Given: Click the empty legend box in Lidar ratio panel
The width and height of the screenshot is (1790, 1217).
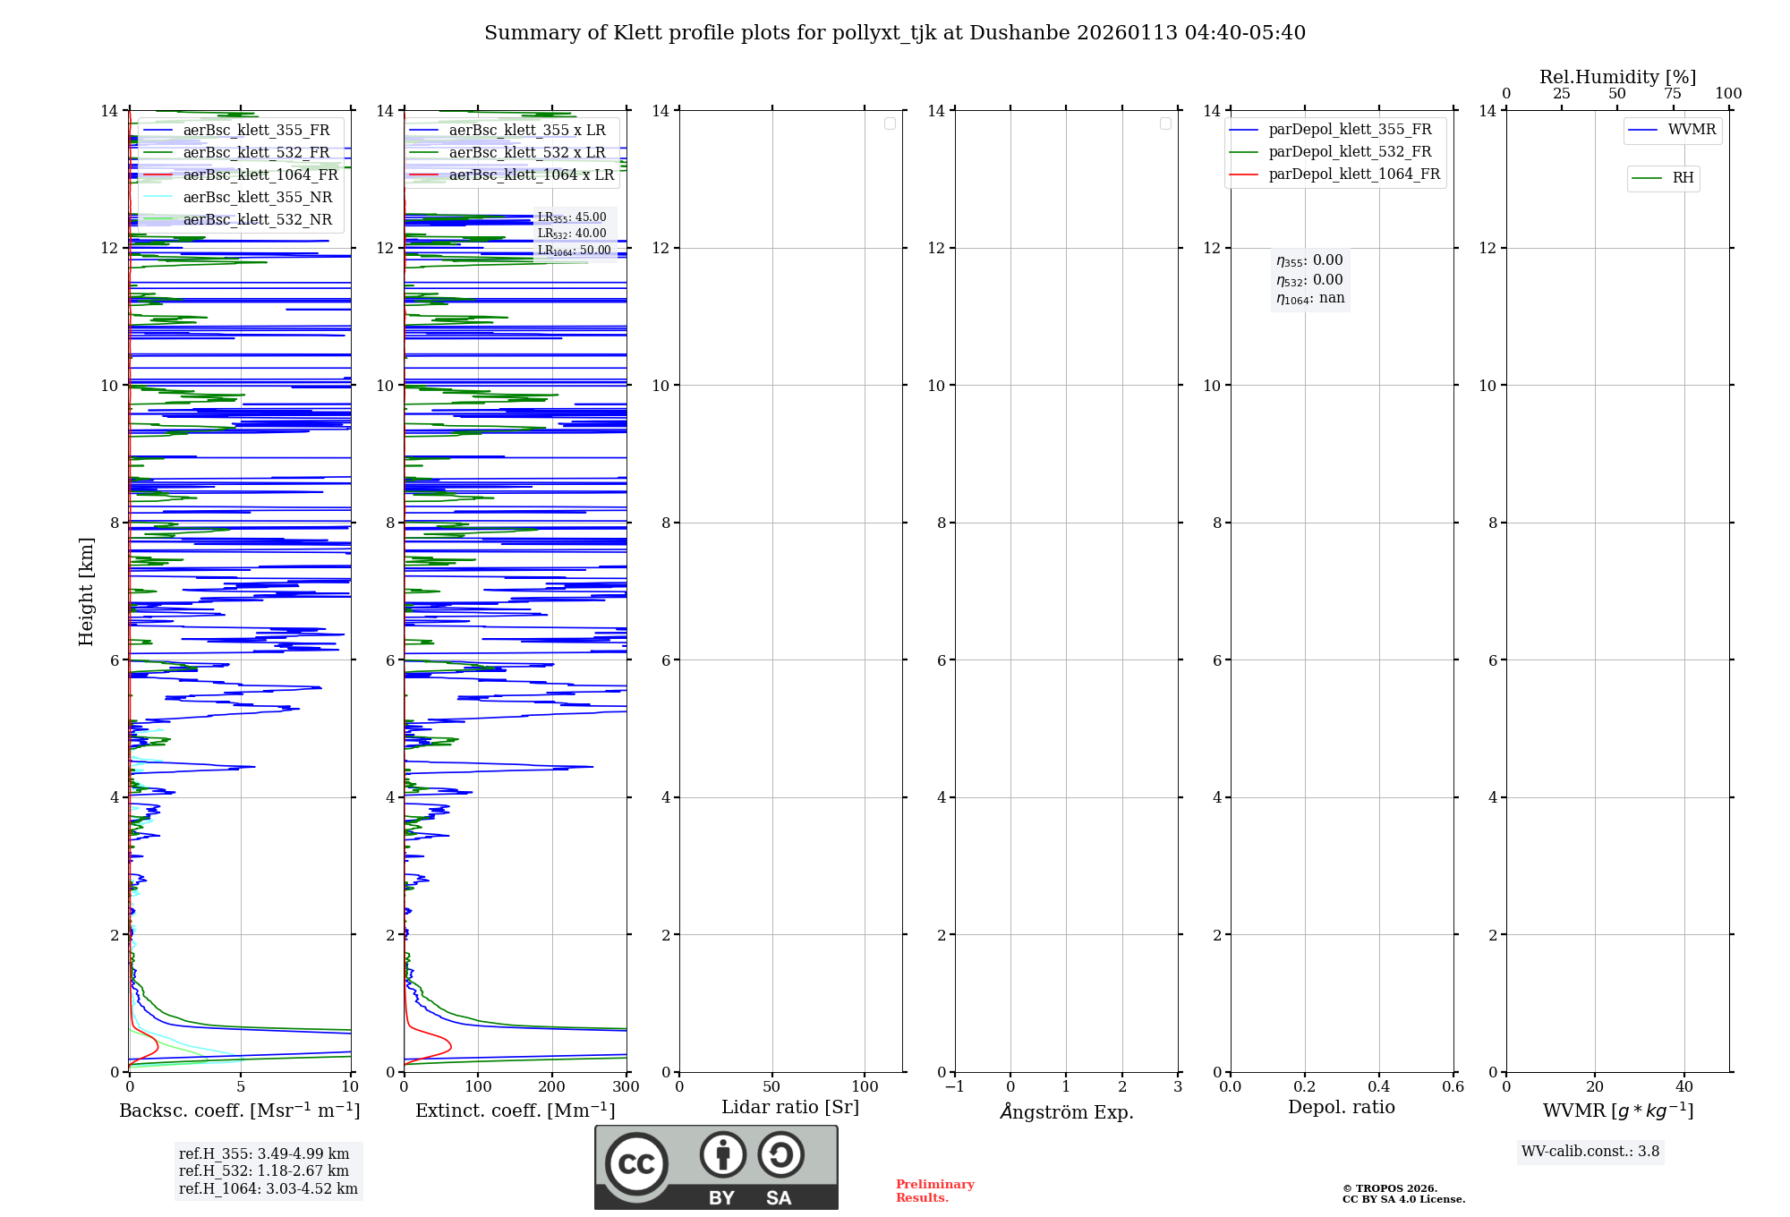Looking at the screenshot, I should (x=890, y=123).
